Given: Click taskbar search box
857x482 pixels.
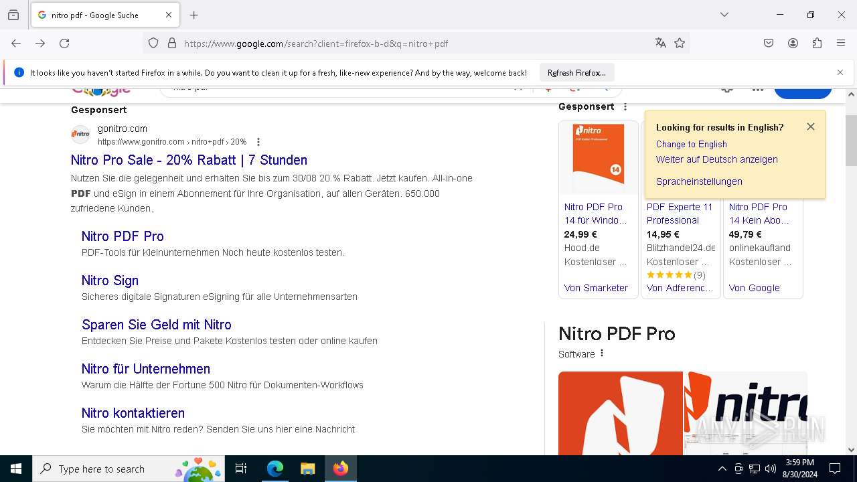Looking at the screenshot, I should click(x=129, y=469).
